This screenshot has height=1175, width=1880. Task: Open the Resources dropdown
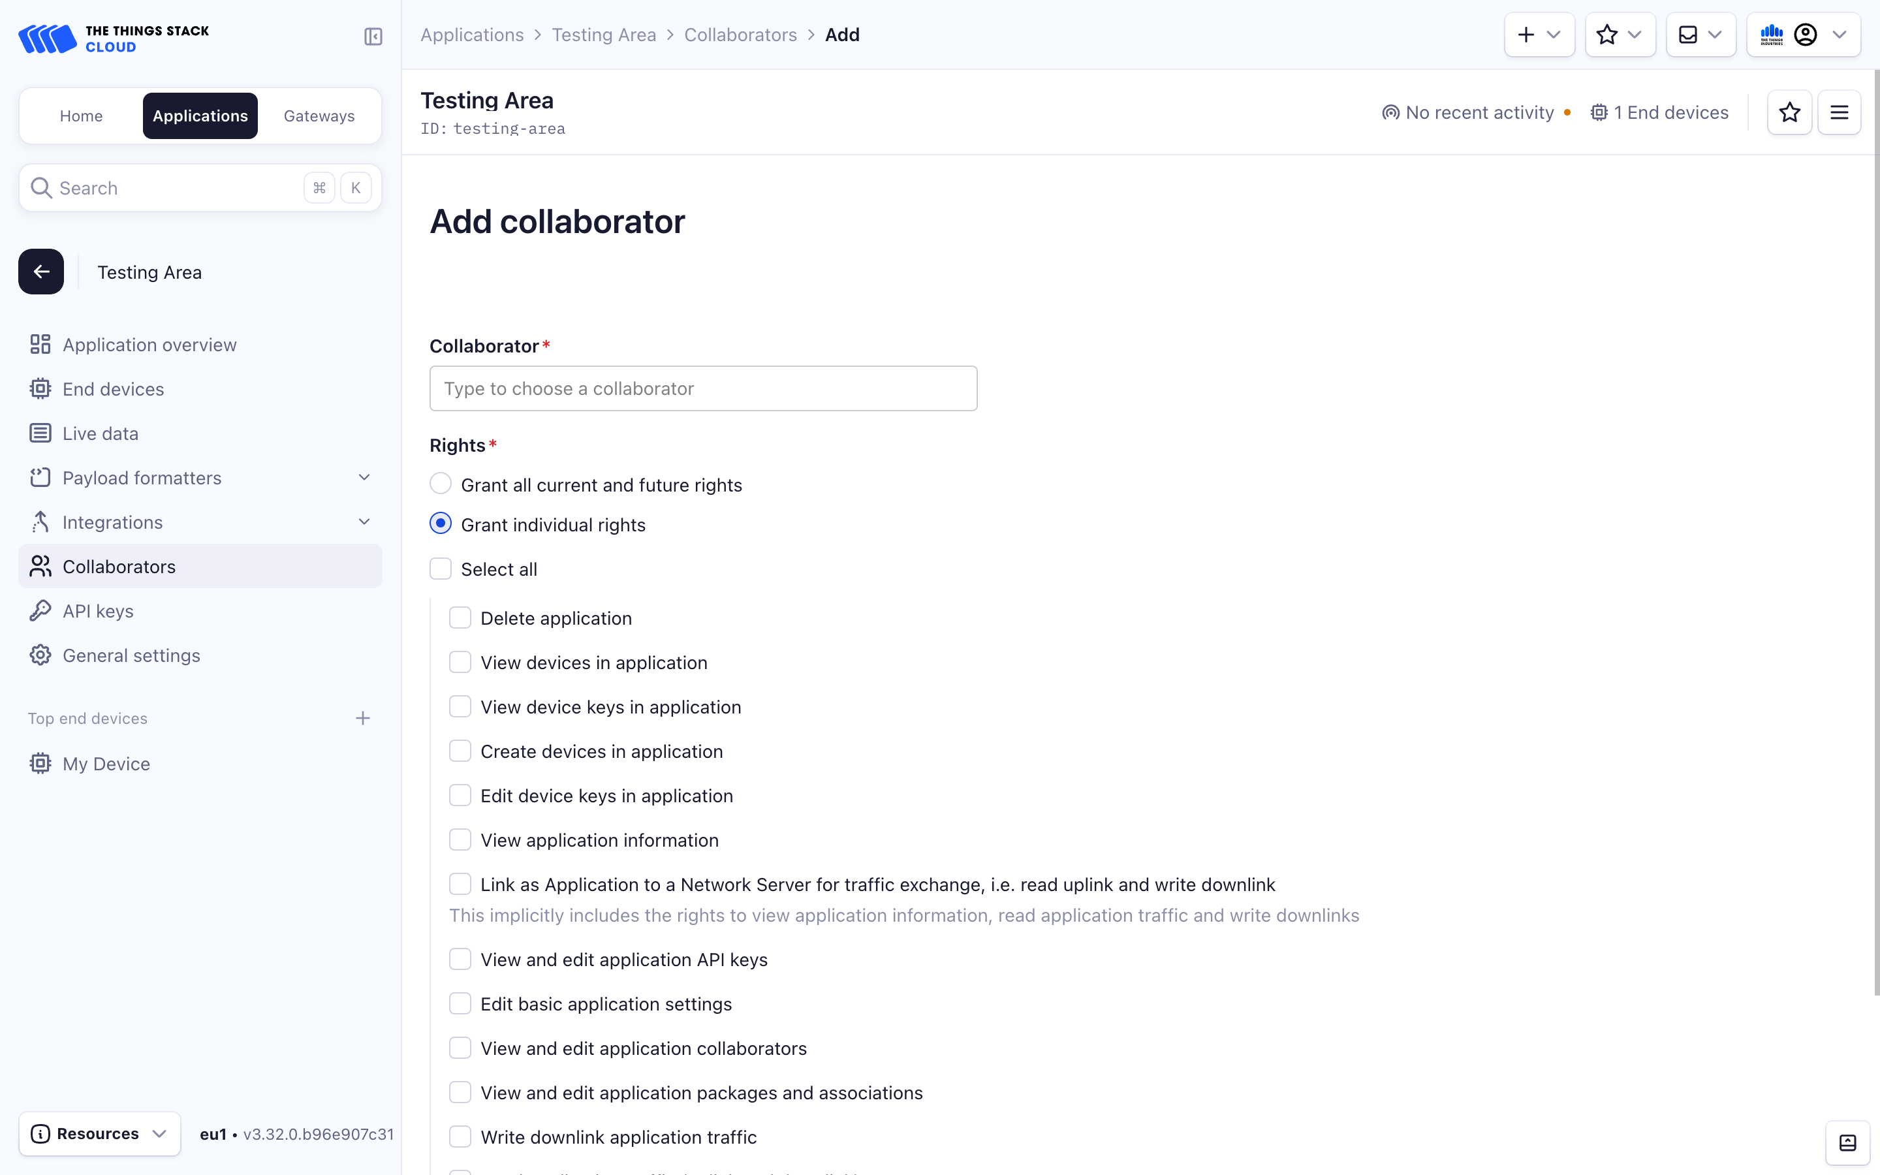[99, 1134]
